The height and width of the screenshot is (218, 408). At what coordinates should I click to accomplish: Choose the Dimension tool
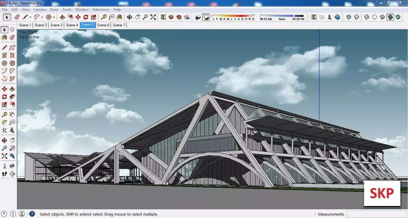point(12,115)
